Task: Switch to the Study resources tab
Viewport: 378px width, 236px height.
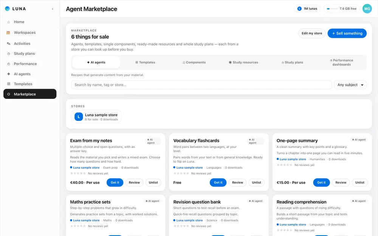Action: point(243,62)
